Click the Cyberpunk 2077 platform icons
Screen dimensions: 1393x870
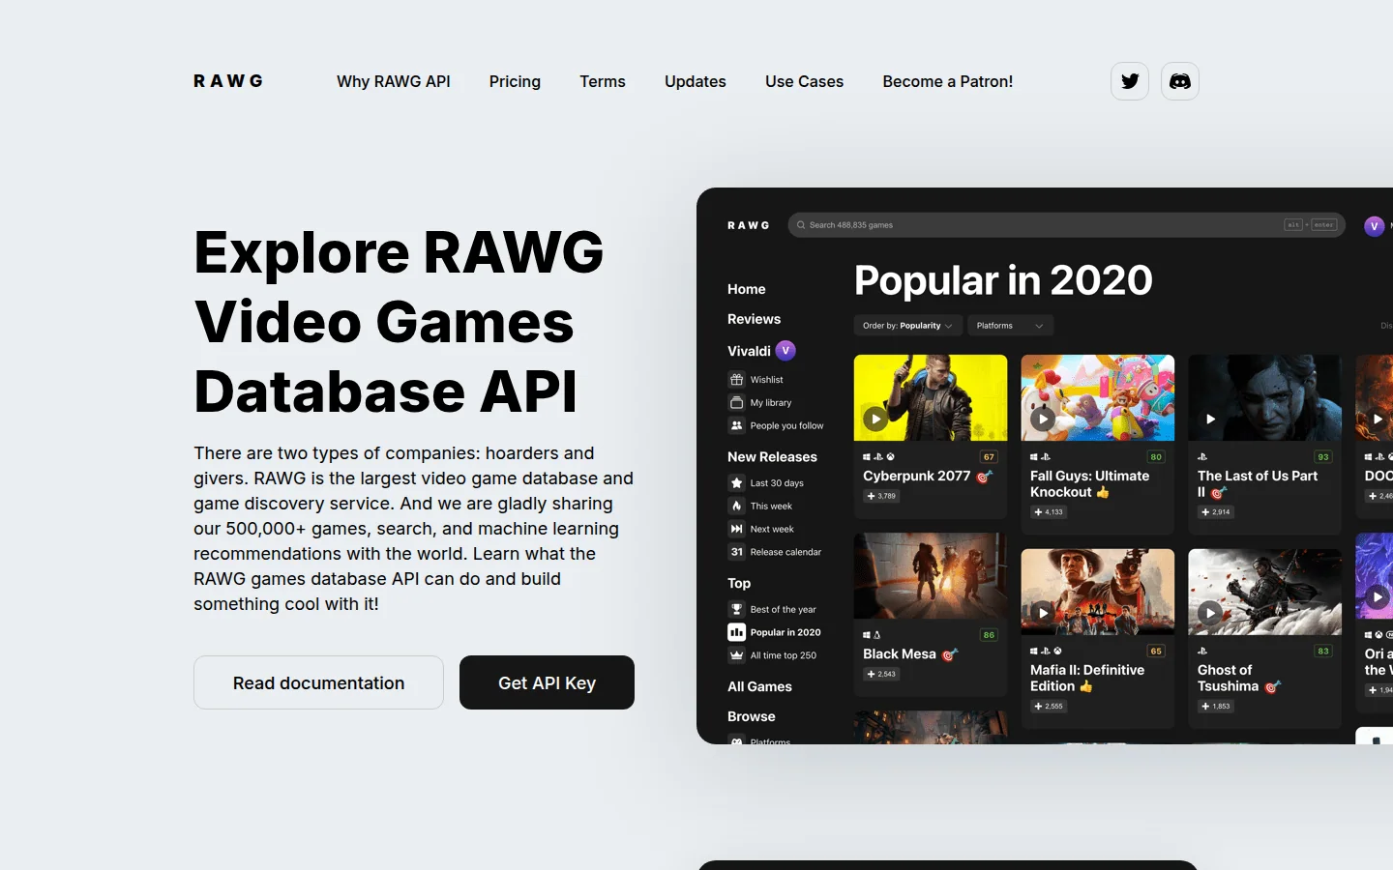coord(879,457)
